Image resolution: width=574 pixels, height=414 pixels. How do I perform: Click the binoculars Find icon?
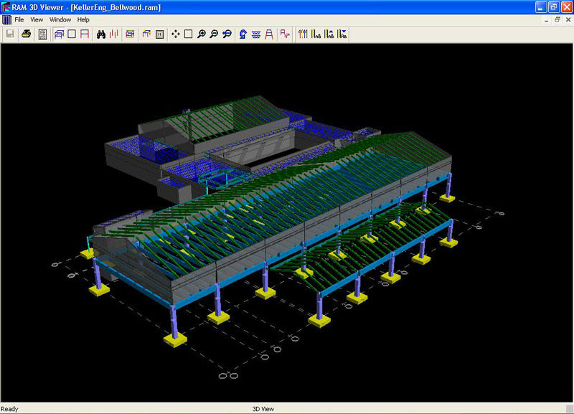[101, 34]
